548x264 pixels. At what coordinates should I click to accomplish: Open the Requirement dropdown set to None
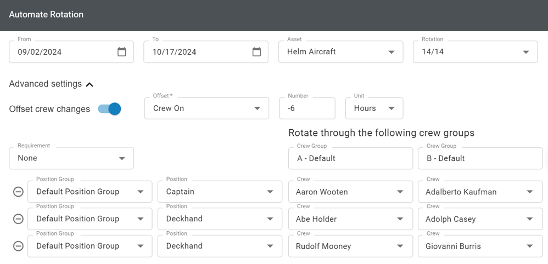click(x=71, y=158)
